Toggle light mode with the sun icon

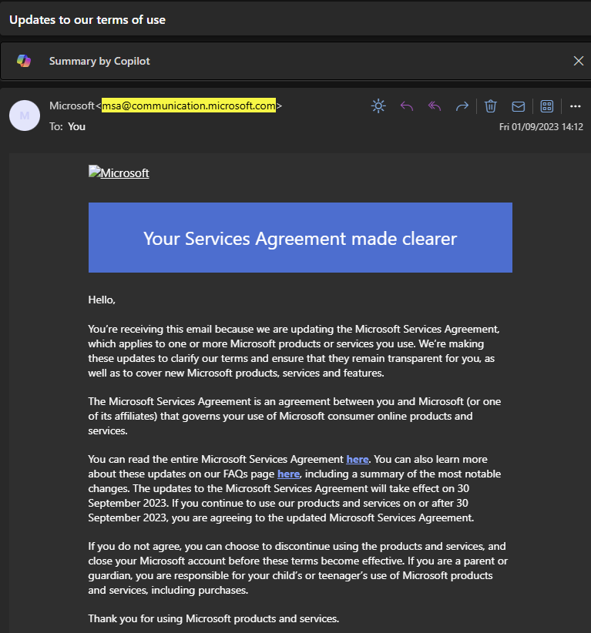click(x=378, y=106)
